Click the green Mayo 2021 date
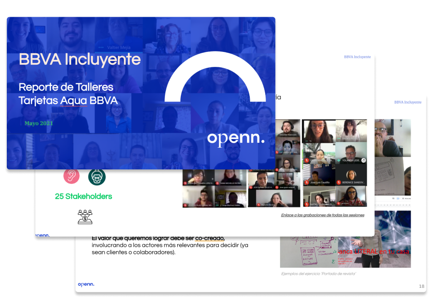The width and height of the screenshot is (436, 305). [x=39, y=123]
